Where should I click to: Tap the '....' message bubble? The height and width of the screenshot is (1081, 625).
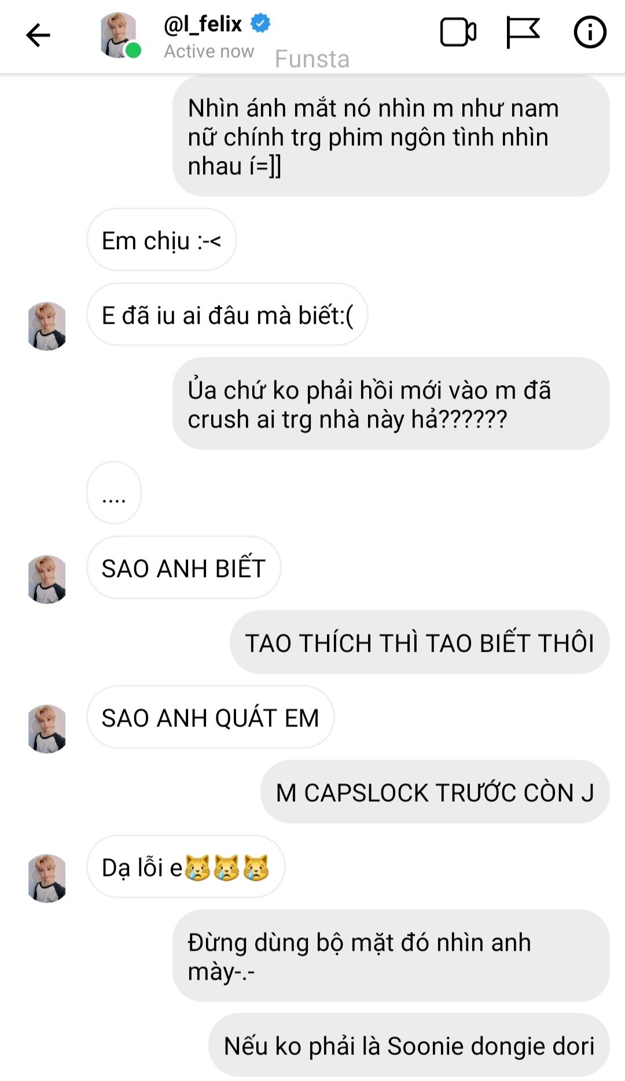point(114,493)
